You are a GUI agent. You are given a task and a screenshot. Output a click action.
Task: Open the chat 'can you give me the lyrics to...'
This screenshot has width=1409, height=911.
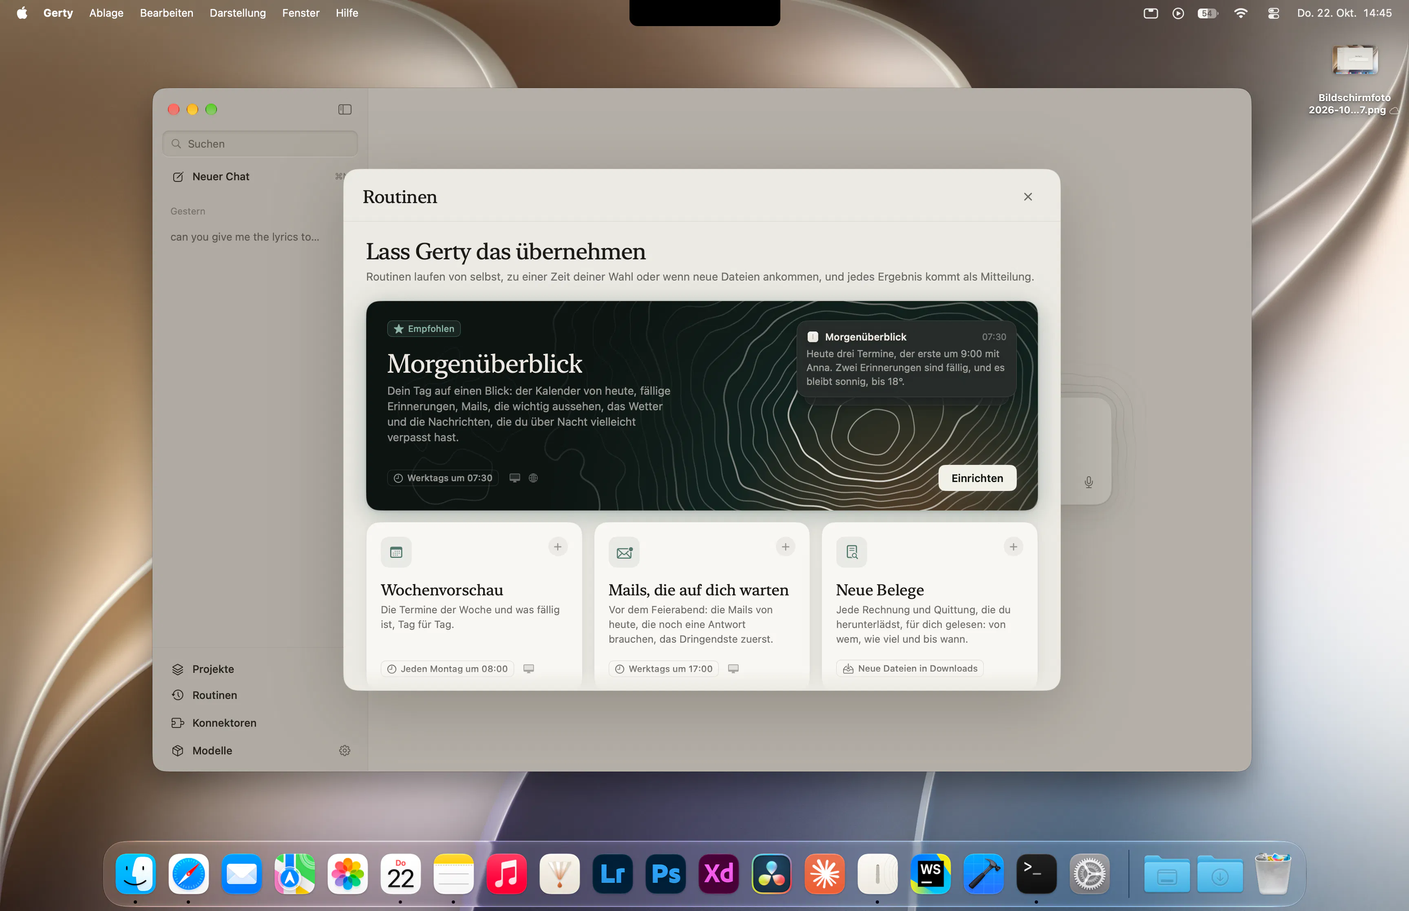coord(245,237)
